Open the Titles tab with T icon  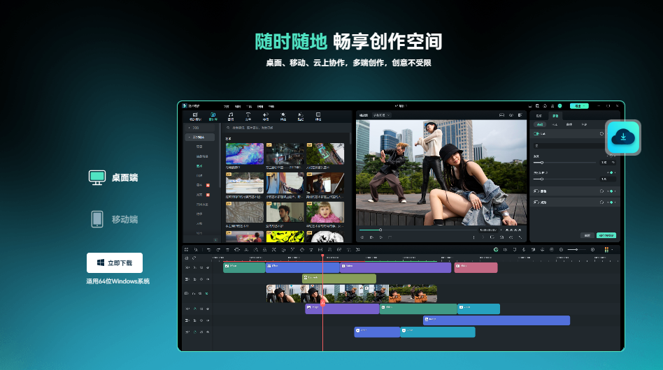pos(248,116)
